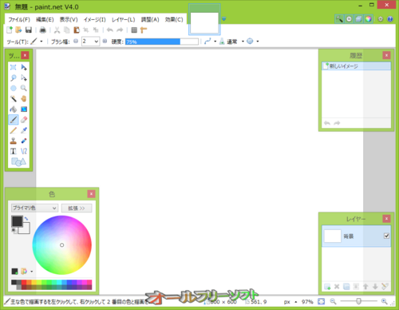The image size is (399, 310).
Task: Select the Shapes tool
Action: pos(18,161)
